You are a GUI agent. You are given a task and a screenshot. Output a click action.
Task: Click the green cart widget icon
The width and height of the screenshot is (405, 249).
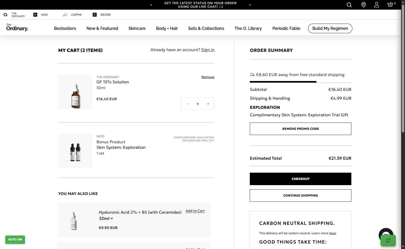coord(388,240)
